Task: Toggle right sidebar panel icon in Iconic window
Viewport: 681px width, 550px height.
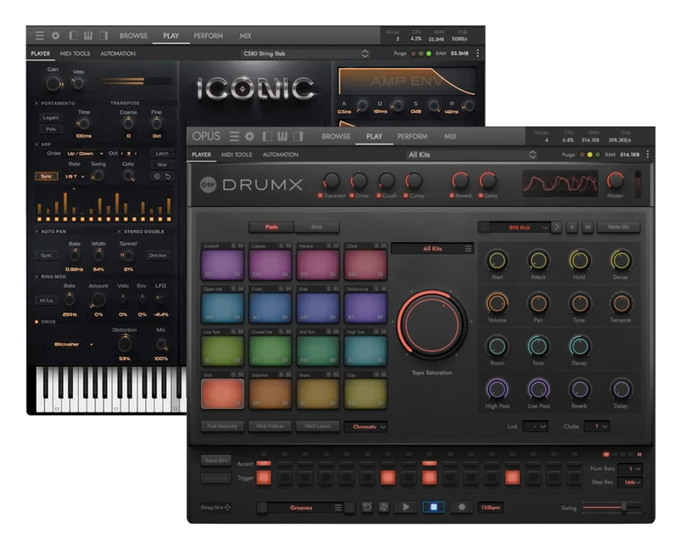Action: pyautogui.click(x=103, y=36)
